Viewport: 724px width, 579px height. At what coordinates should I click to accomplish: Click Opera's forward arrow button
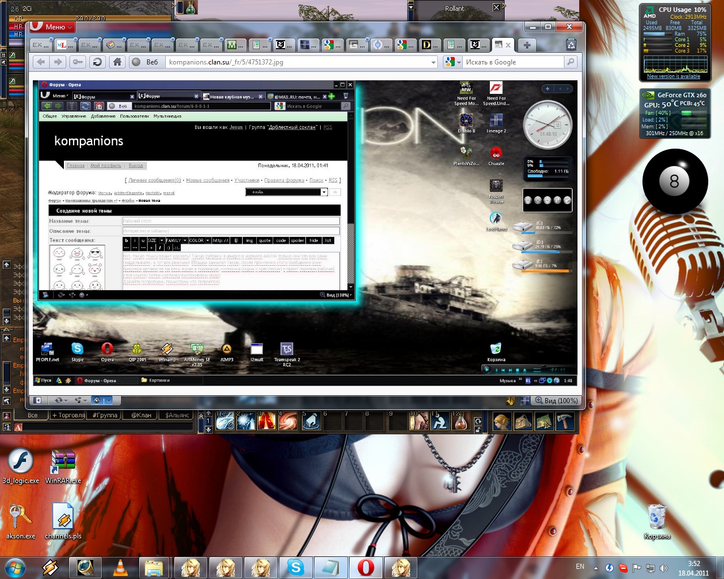pyautogui.click(x=58, y=62)
